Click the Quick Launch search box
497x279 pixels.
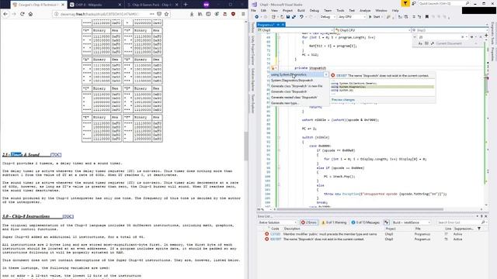coord(444,3)
